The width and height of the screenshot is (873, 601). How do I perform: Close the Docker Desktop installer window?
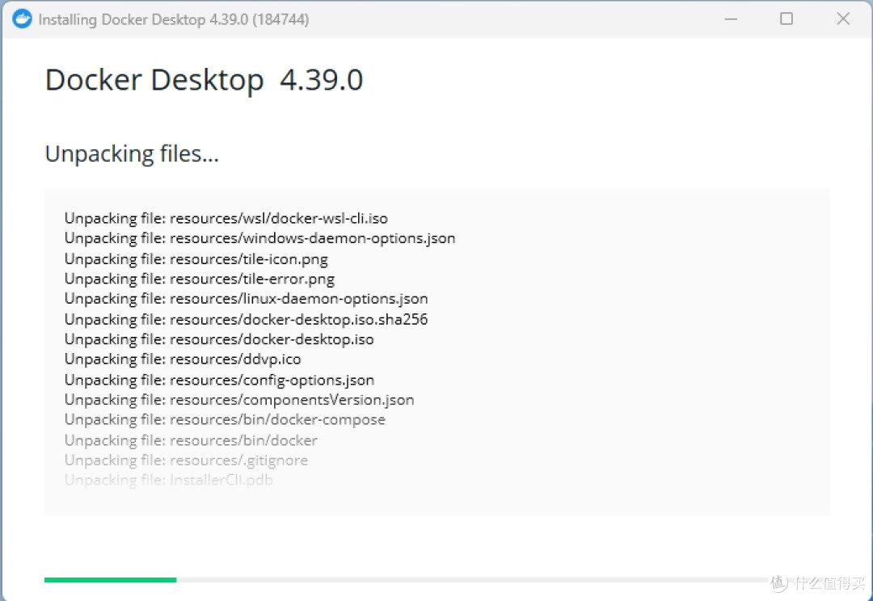tap(843, 19)
